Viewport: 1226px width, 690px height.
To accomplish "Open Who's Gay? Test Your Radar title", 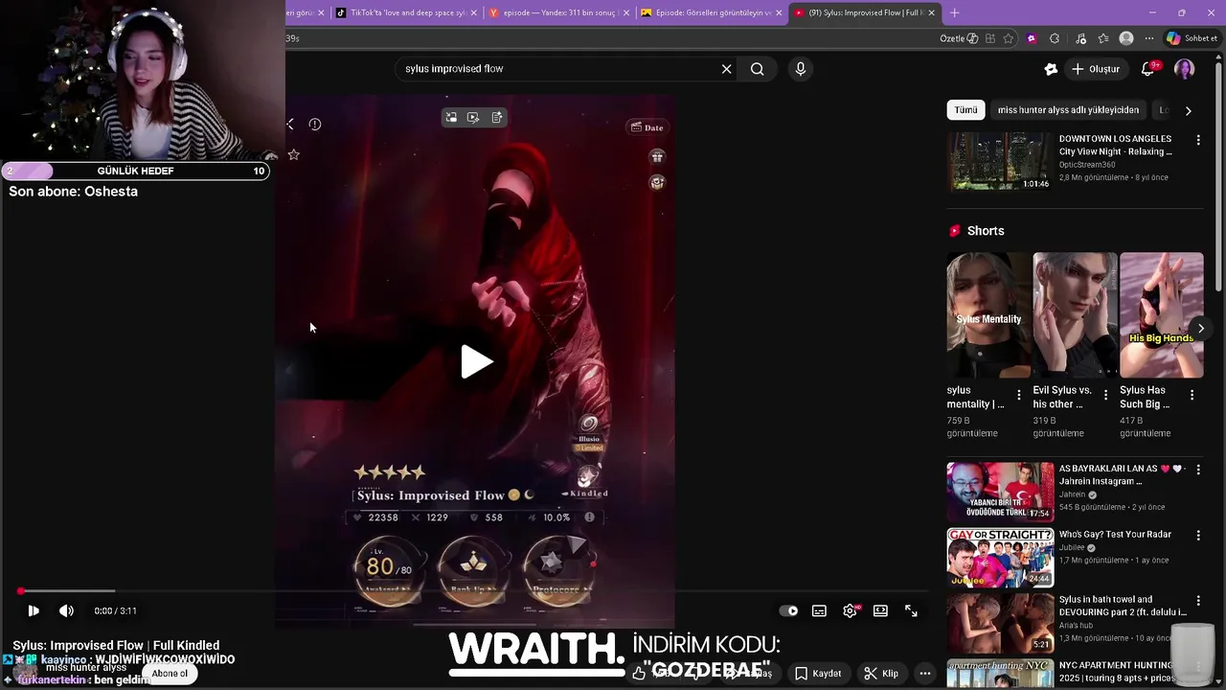I will pyautogui.click(x=1115, y=535).
